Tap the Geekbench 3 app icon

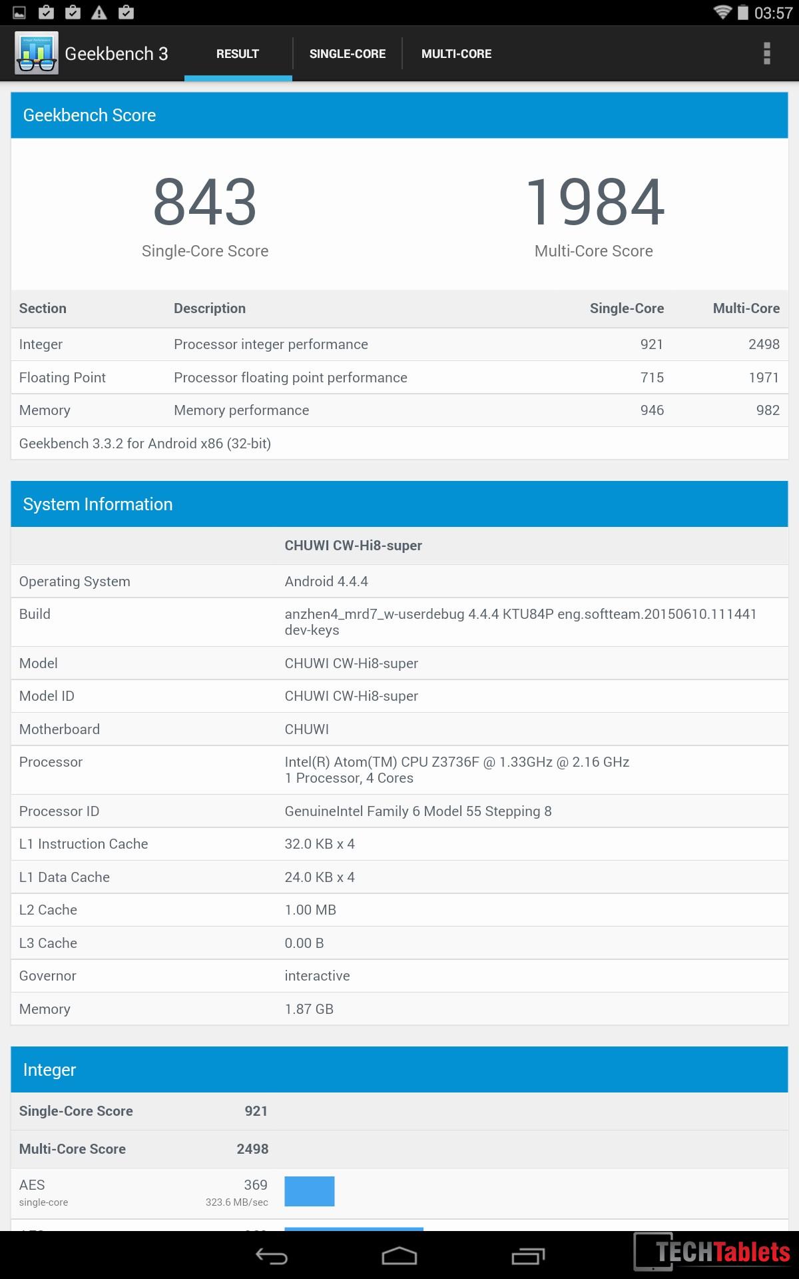[37, 53]
